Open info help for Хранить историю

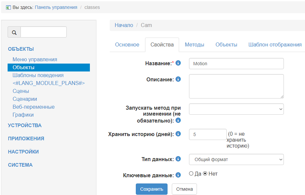click(x=178, y=134)
